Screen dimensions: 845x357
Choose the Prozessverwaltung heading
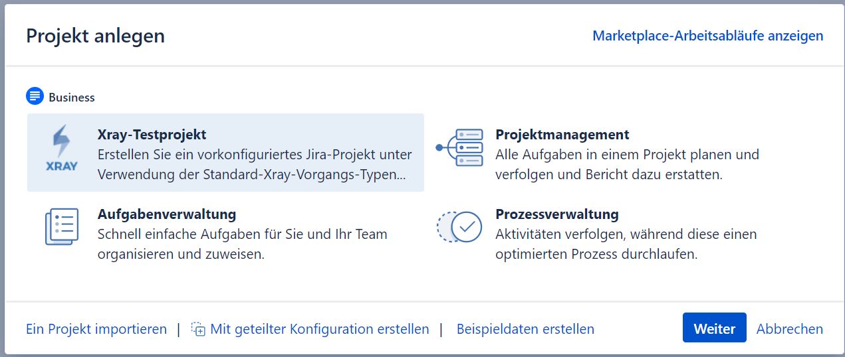tap(557, 214)
